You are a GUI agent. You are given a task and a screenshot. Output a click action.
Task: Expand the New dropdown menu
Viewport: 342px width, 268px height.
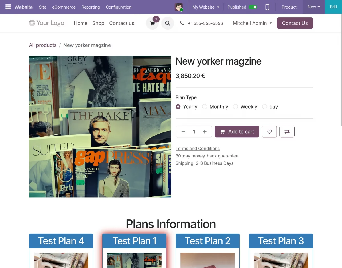313,7
